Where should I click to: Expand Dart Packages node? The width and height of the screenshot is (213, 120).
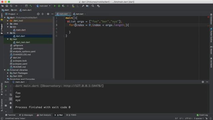pos(8,73)
